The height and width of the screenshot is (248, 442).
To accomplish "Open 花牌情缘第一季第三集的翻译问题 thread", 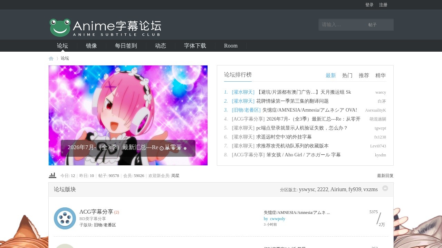I will [x=292, y=101].
